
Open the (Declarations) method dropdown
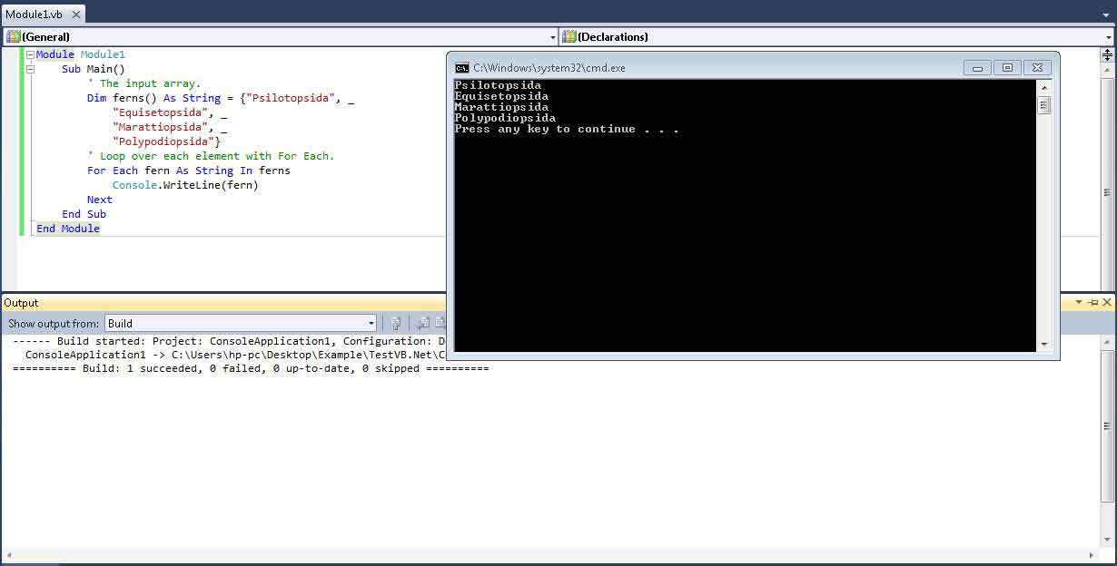pyautogui.click(x=835, y=37)
